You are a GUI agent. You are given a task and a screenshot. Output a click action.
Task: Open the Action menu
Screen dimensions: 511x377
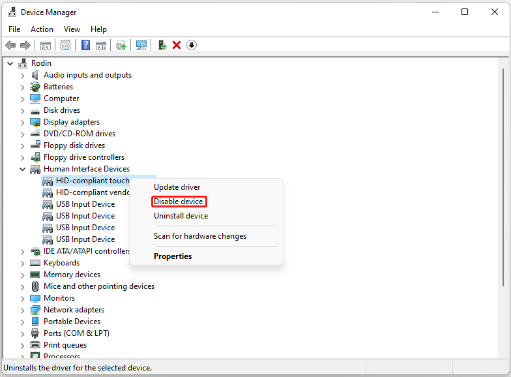coord(42,29)
